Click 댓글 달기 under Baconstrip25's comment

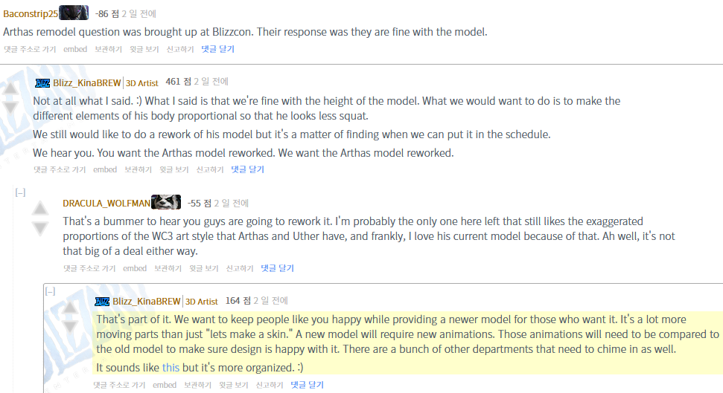pyautogui.click(x=217, y=49)
